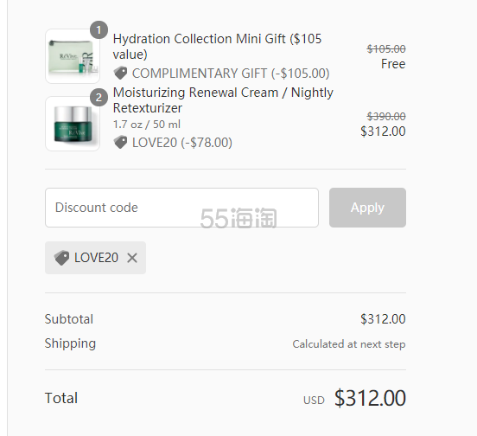
Task: Click the USD total amount $312.00
Action: tap(370, 398)
